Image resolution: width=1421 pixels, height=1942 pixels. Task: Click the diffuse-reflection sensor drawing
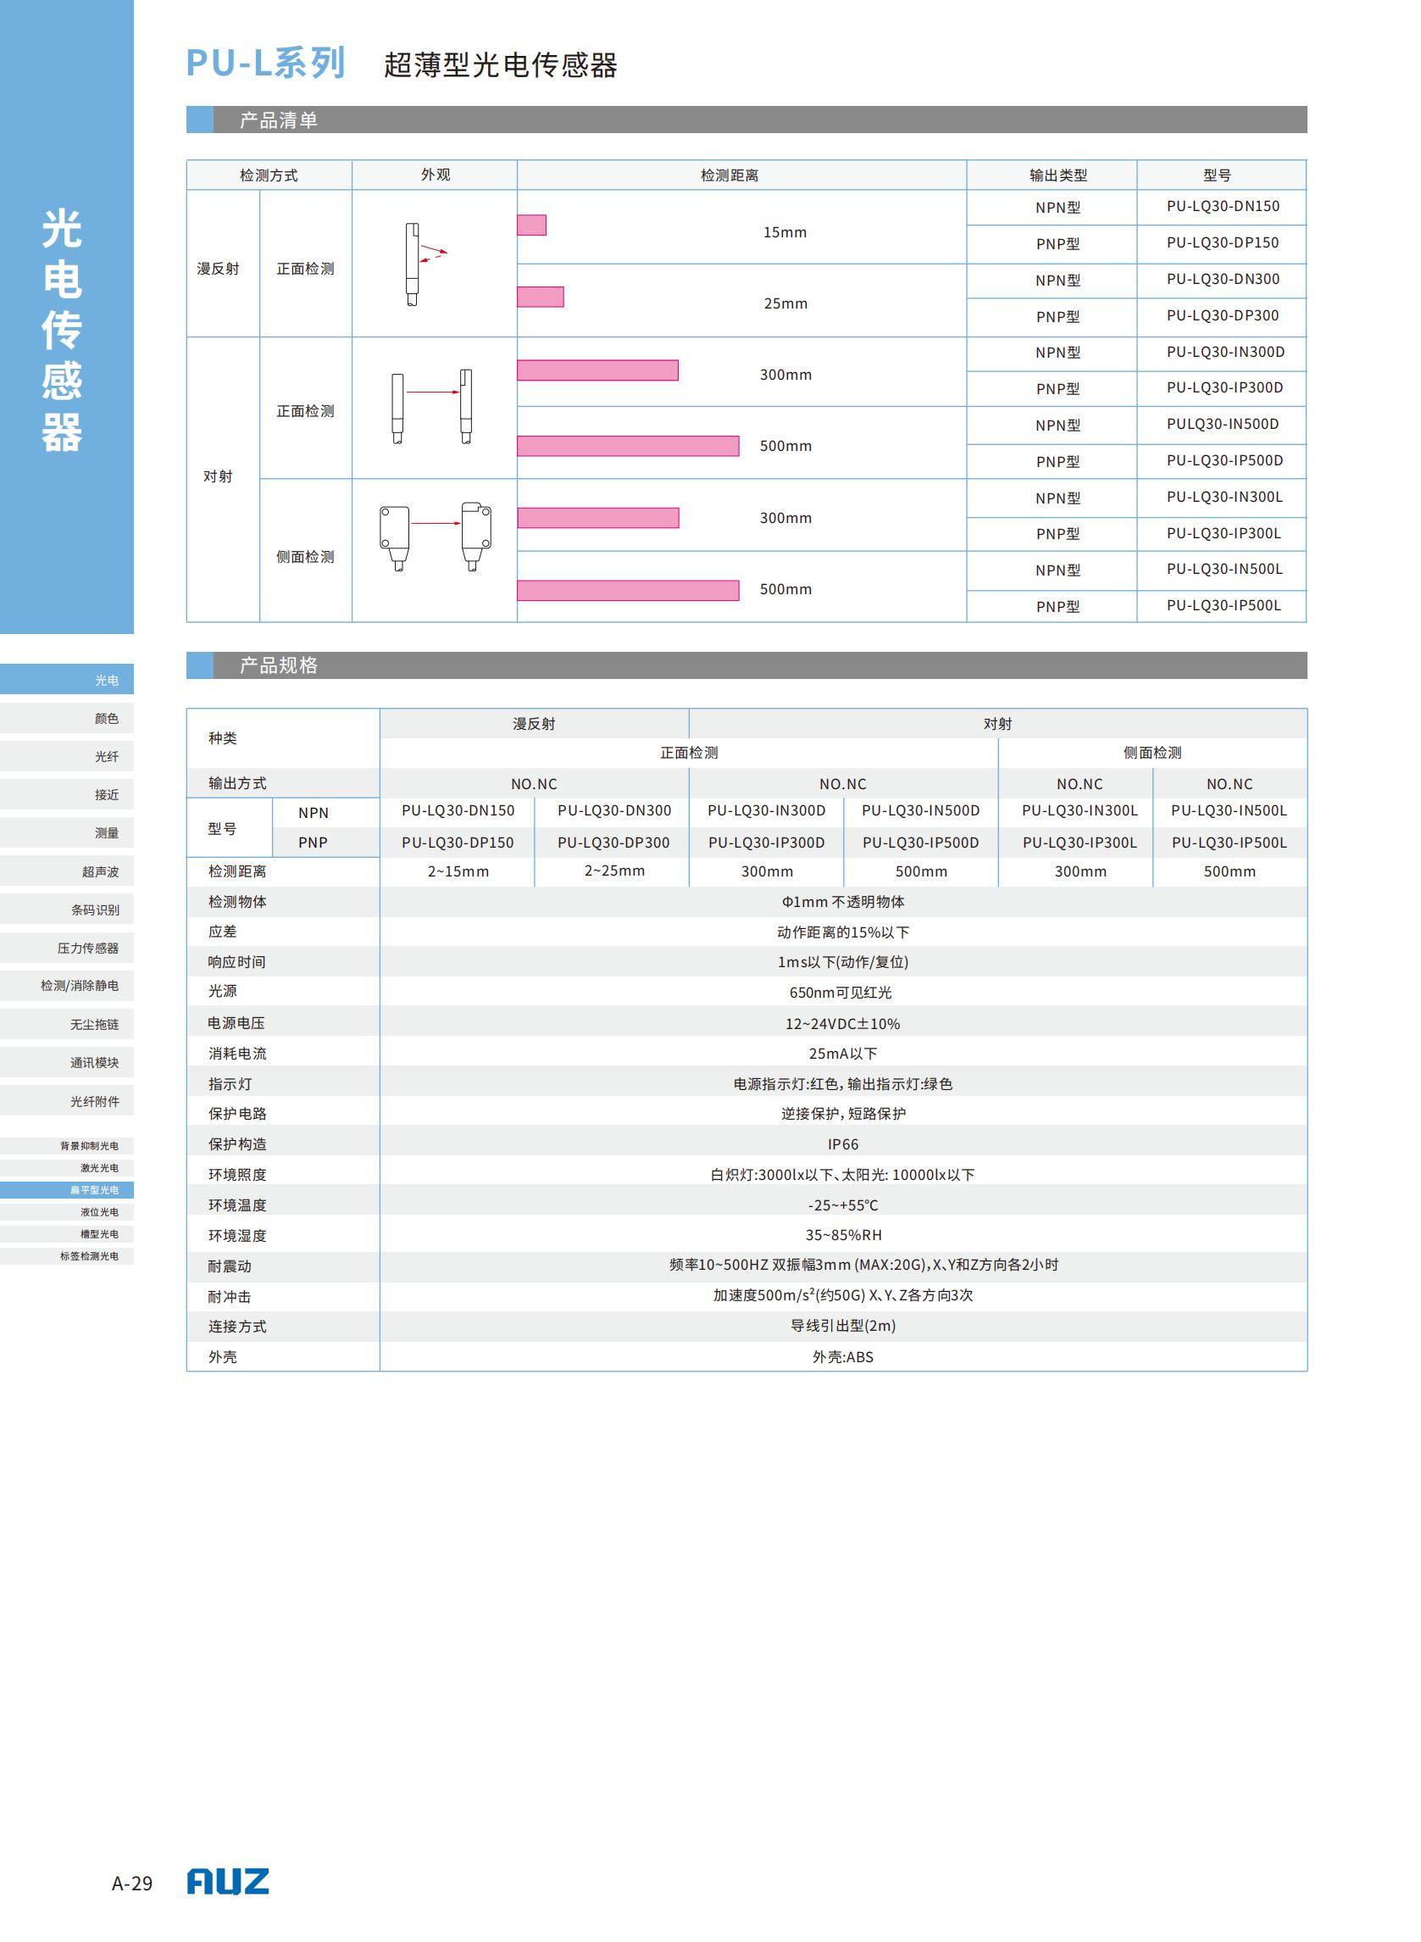pos(425,264)
